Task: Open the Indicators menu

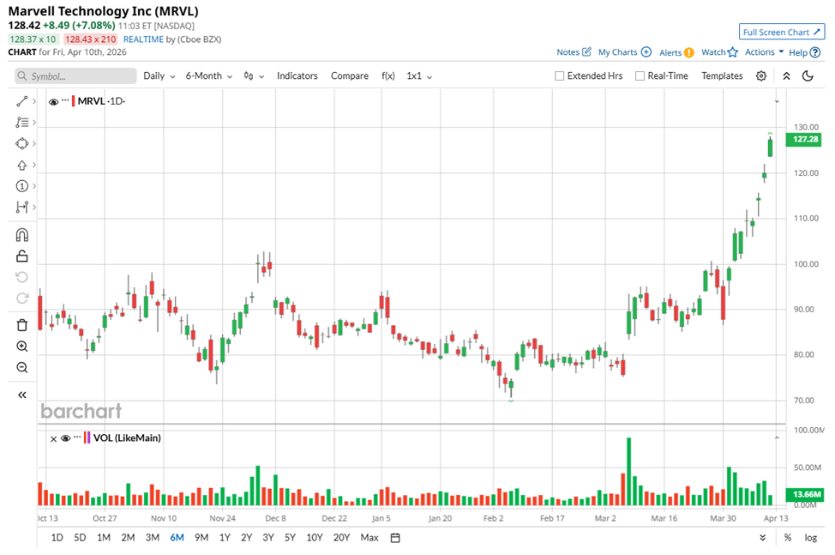Action: tap(297, 76)
